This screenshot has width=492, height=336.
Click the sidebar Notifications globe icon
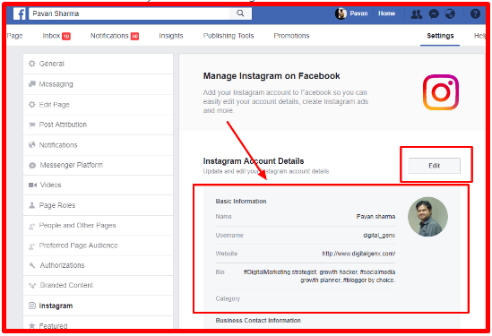(32, 145)
